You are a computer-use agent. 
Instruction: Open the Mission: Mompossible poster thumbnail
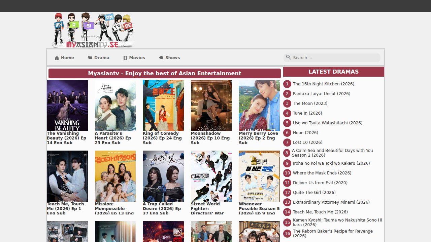[x=115, y=176]
